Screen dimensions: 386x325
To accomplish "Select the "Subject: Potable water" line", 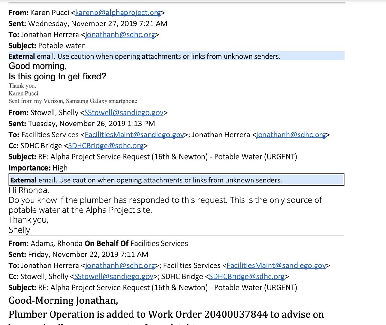I will [47, 46].
